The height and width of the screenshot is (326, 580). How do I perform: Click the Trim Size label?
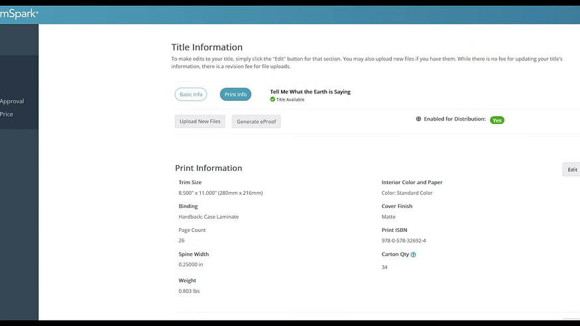pos(190,182)
